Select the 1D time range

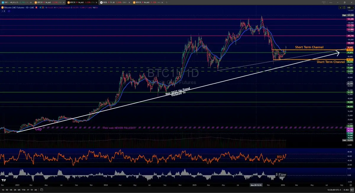click(x=3, y=189)
